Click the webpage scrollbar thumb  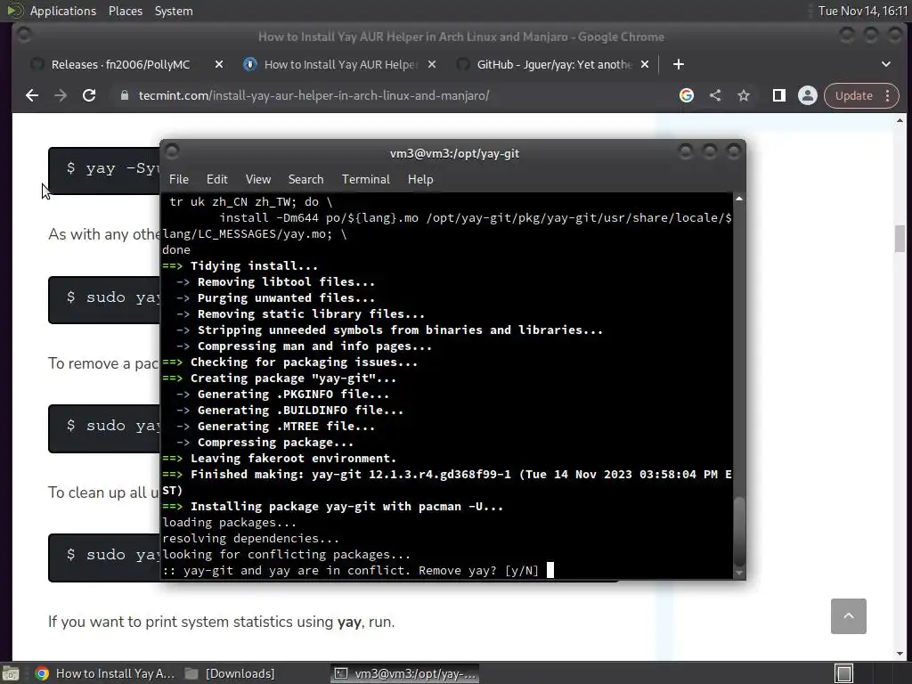900,239
